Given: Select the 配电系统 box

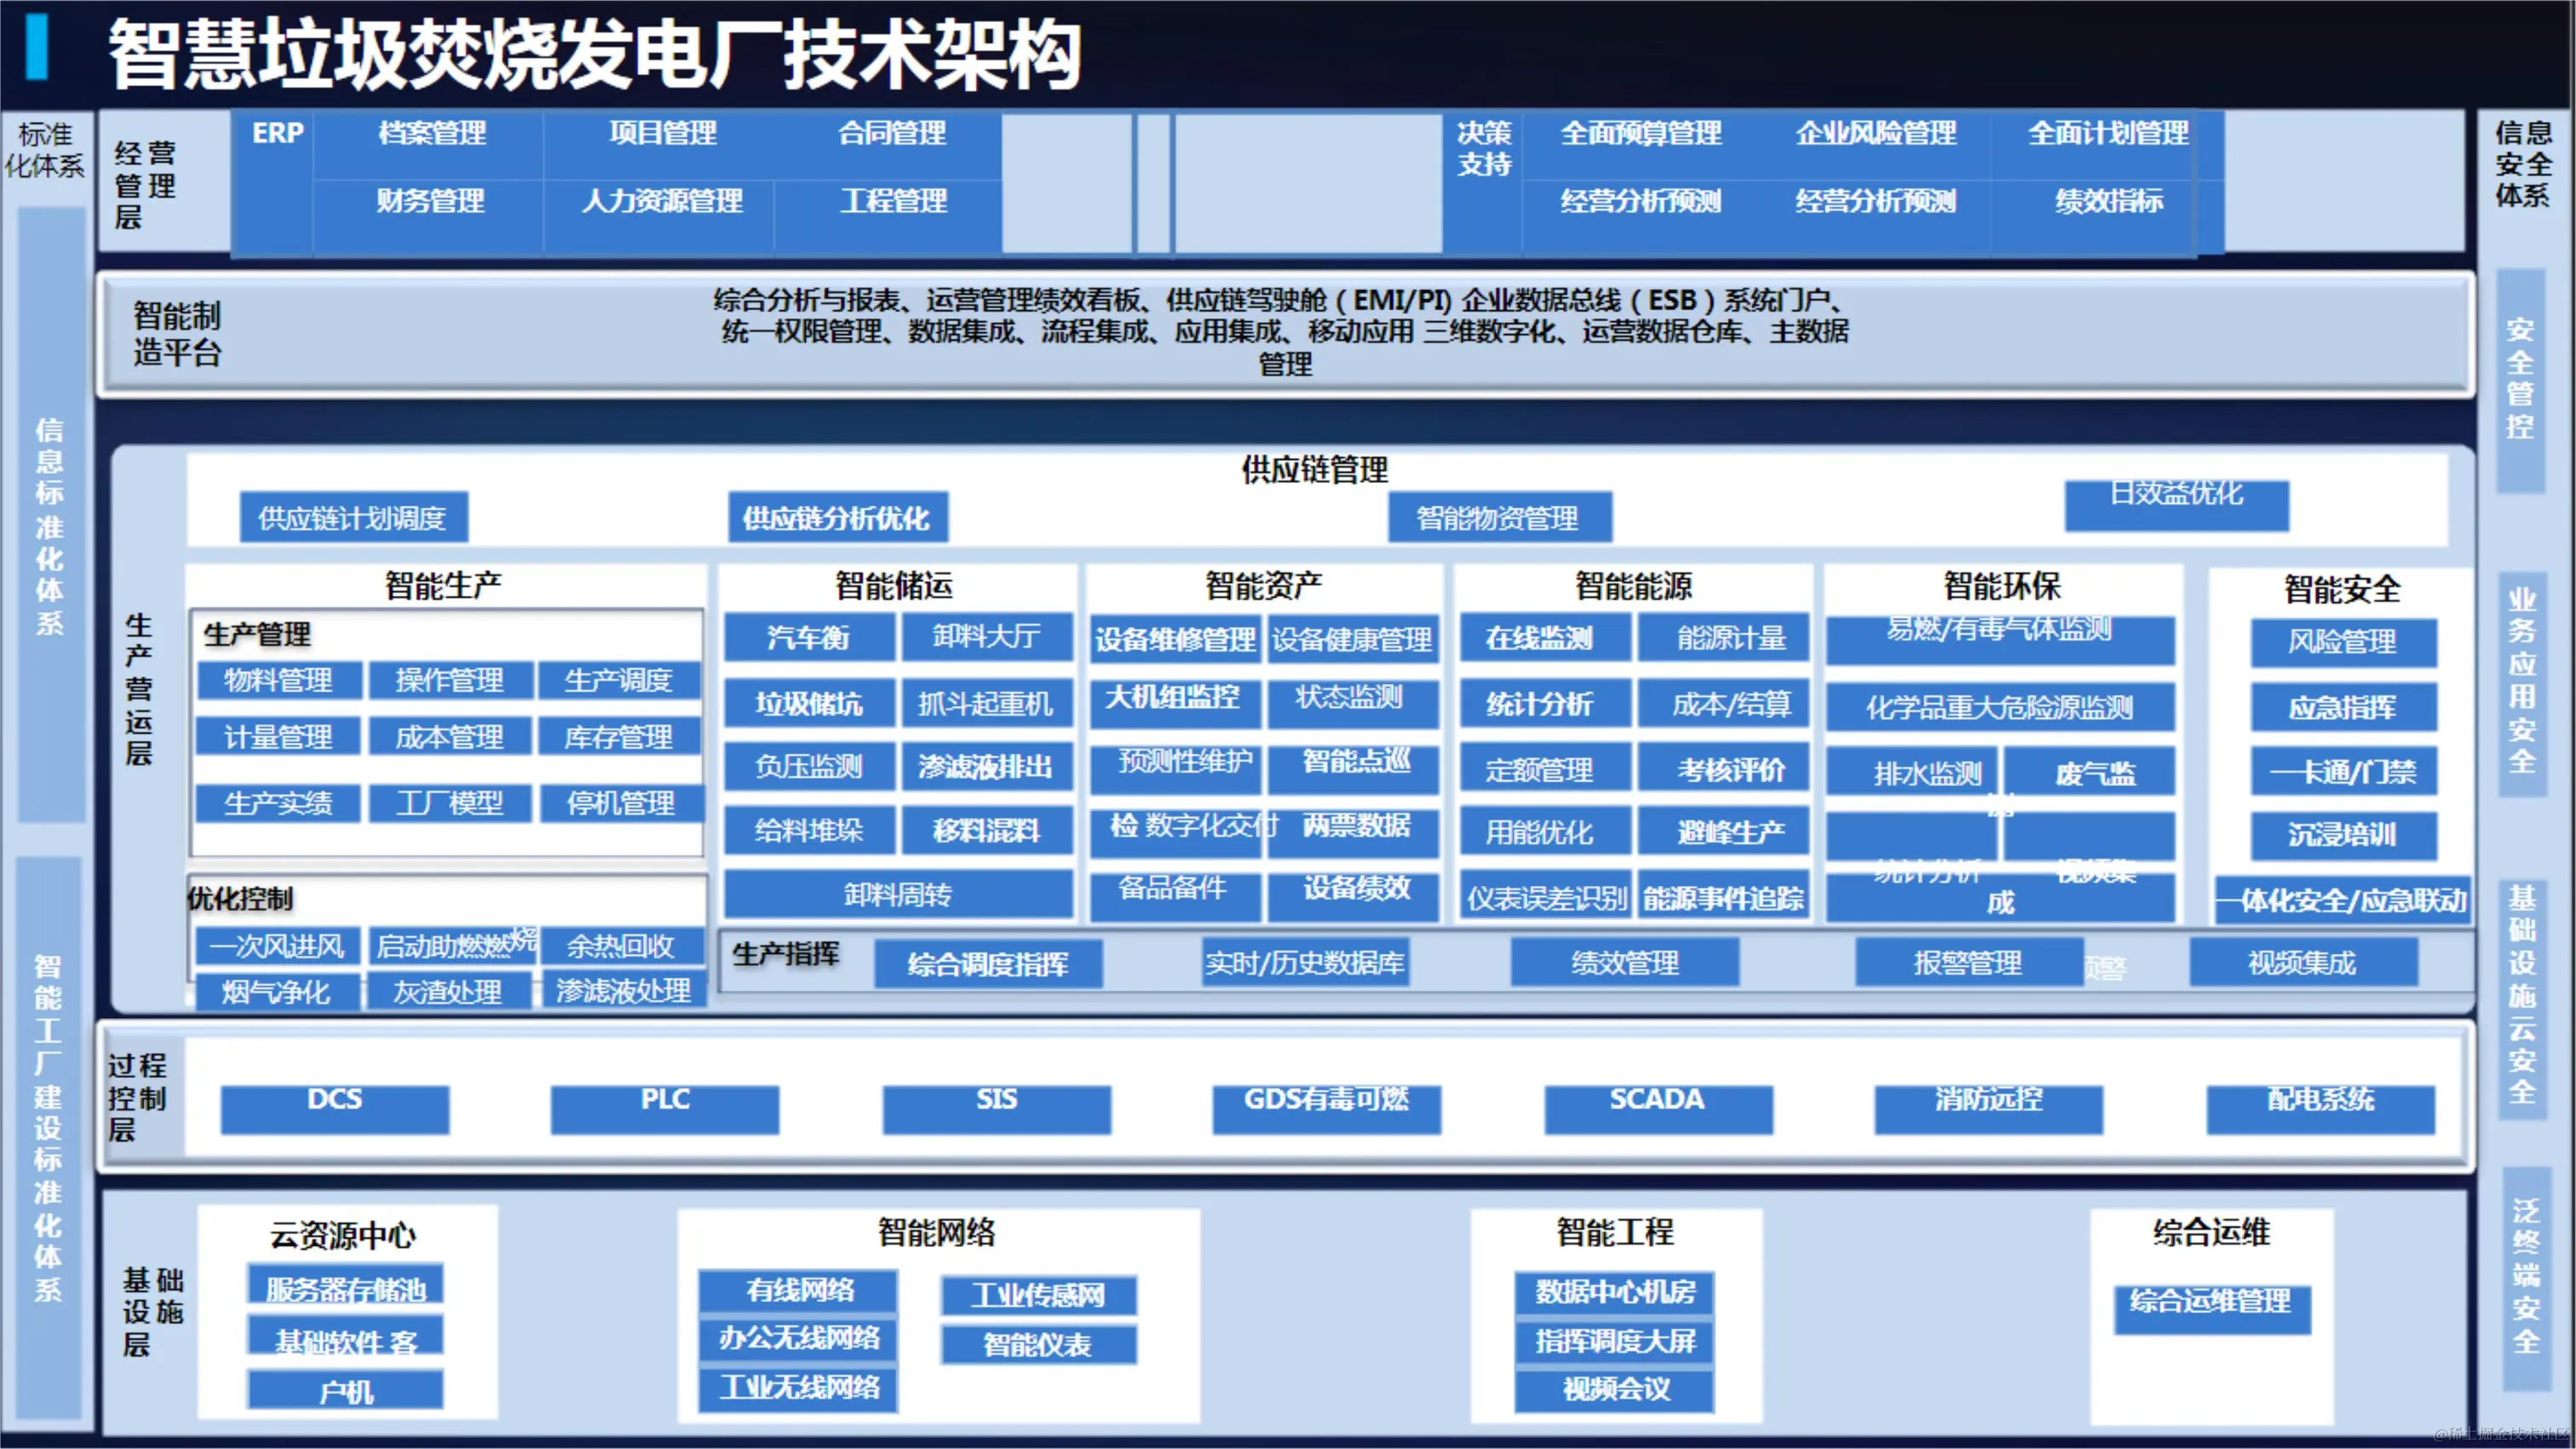Looking at the screenshot, I should (x=2321, y=1109).
